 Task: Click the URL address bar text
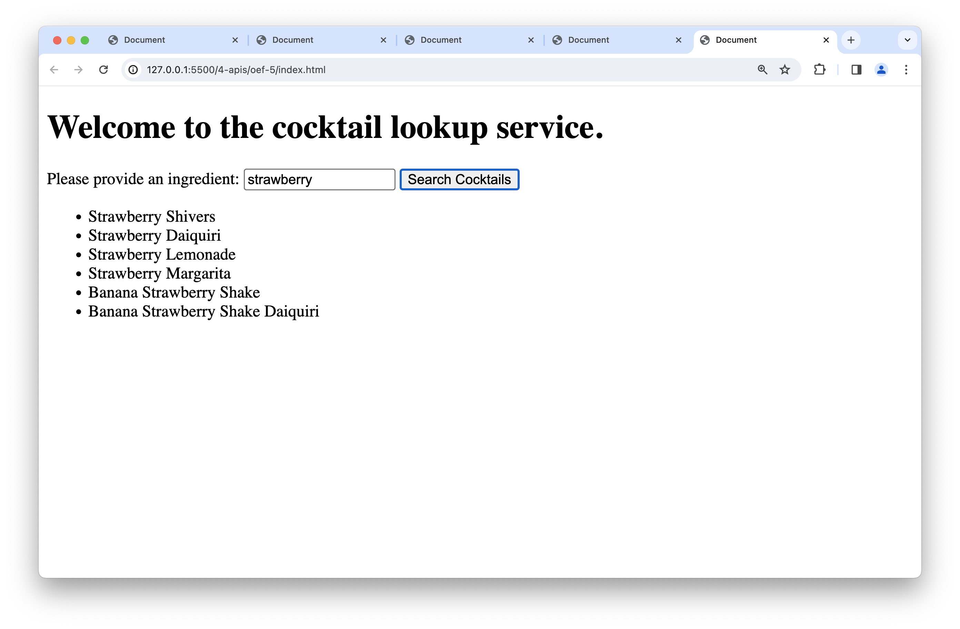pyautogui.click(x=236, y=70)
